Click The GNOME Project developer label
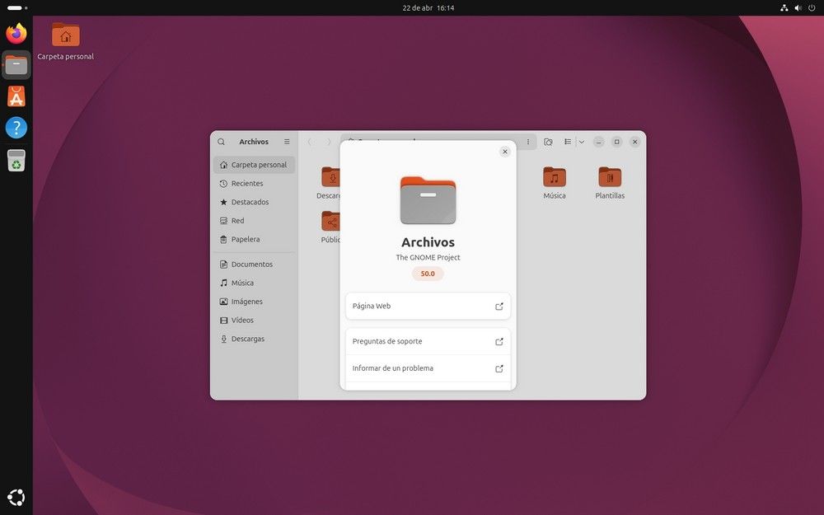Viewport: 824px width, 515px height. pyautogui.click(x=428, y=257)
